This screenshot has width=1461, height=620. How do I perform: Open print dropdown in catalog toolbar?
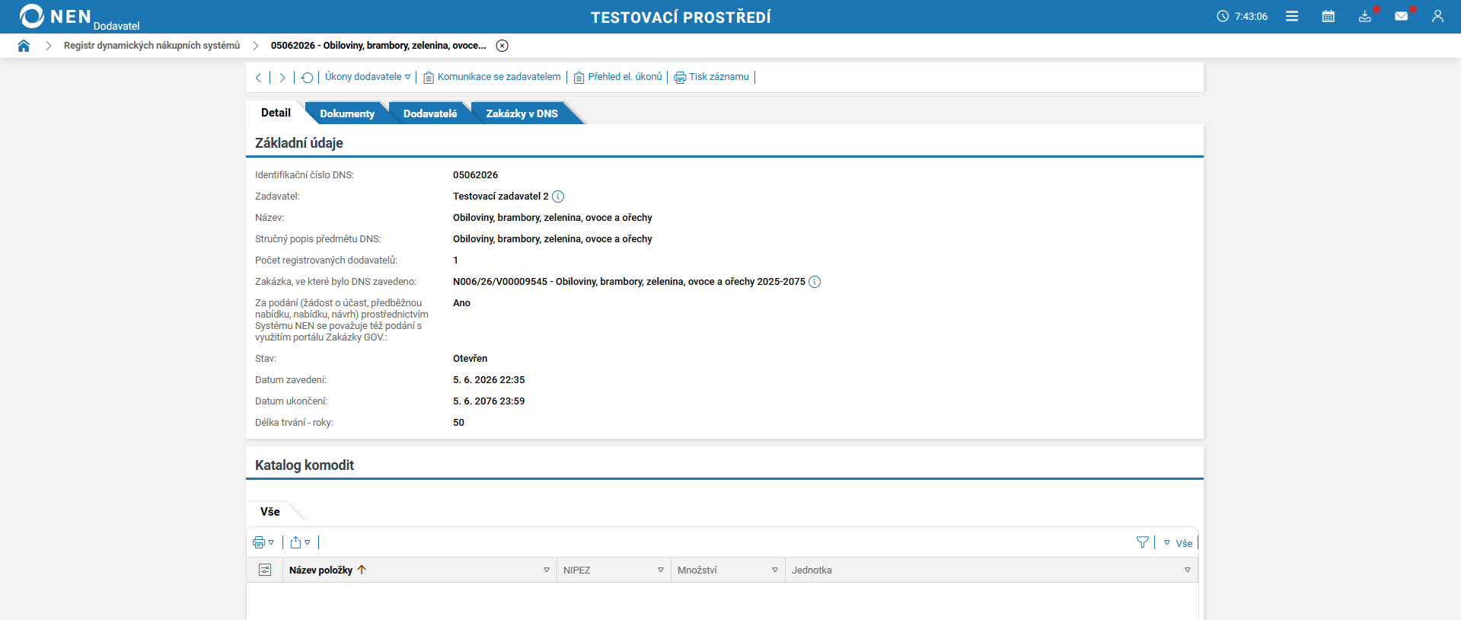point(263,542)
